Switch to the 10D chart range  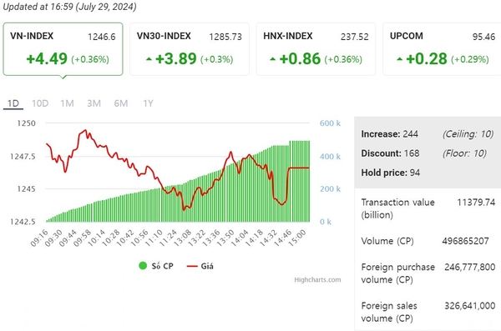[x=40, y=103]
